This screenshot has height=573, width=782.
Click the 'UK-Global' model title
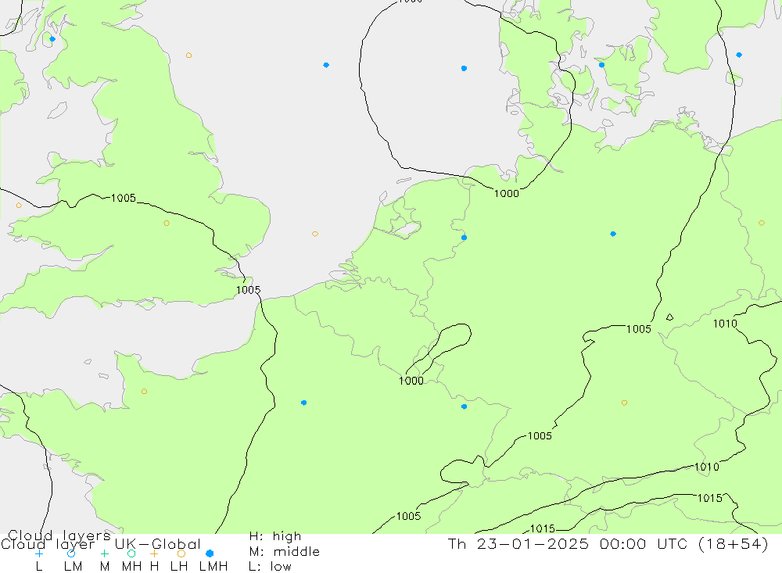[158, 543]
